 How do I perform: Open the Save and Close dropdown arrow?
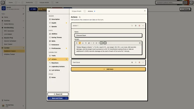(x=66, y=98)
